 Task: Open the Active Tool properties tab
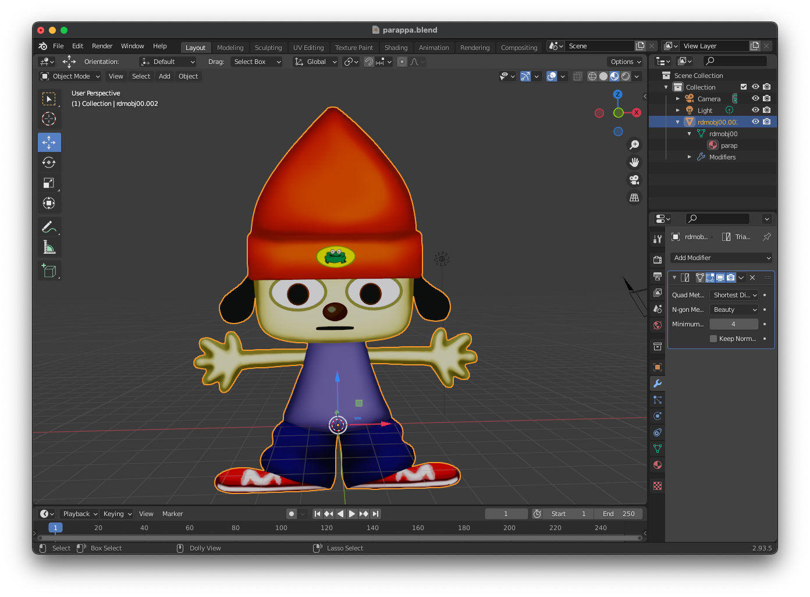658,239
